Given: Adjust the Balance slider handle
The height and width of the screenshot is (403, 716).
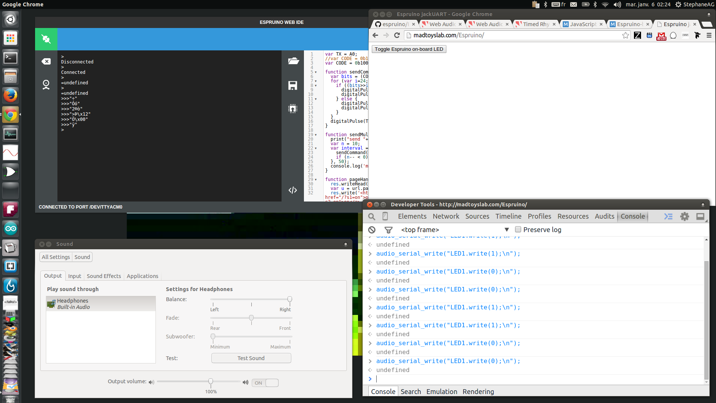Looking at the screenshot, I should [290, 299].
